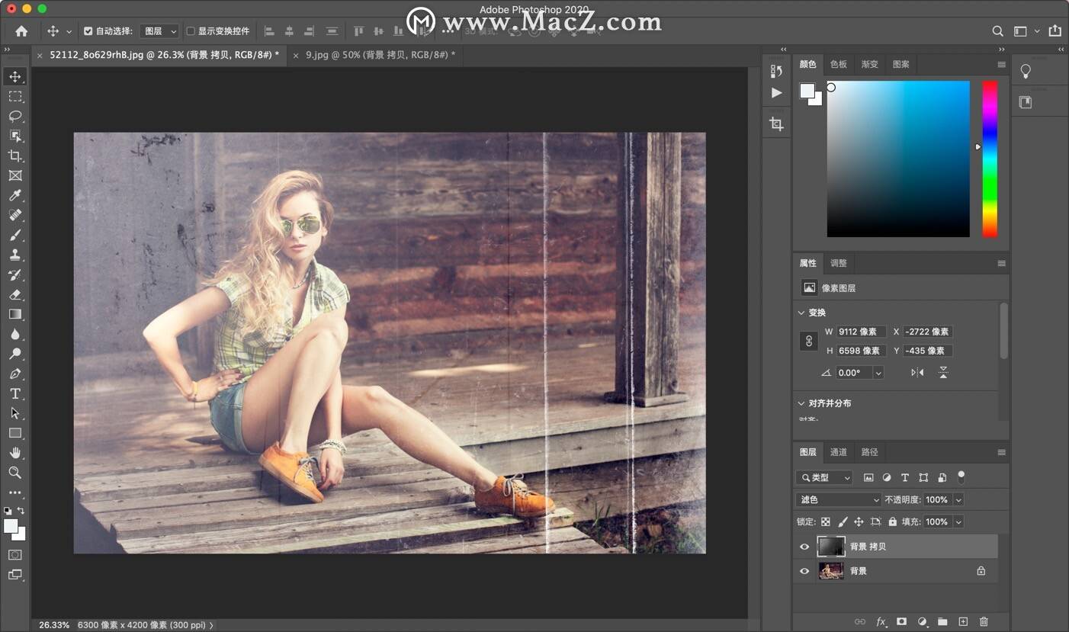Viewport: 1069px width, 632px height.
Task: Select the Eraser tool
Action: coord(15,294)
